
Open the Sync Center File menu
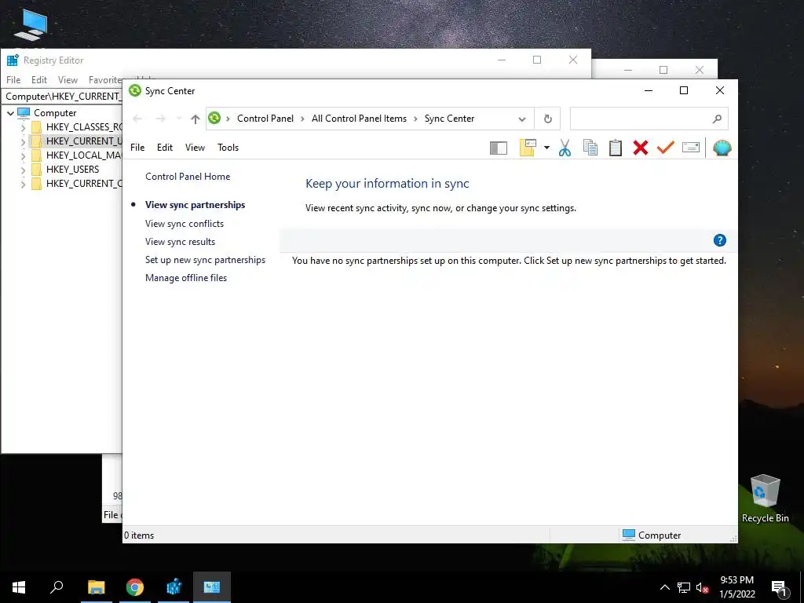(x=137, y=148)
